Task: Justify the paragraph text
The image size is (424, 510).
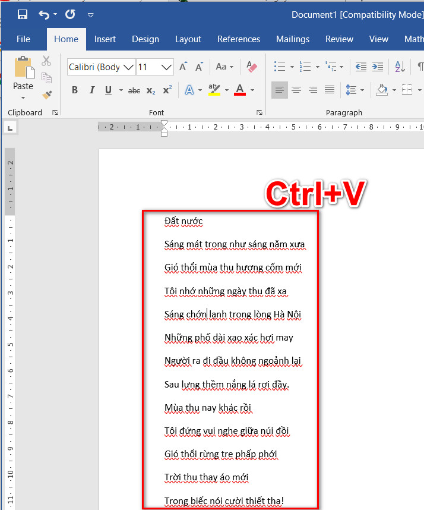Action: tap(330, 90)
